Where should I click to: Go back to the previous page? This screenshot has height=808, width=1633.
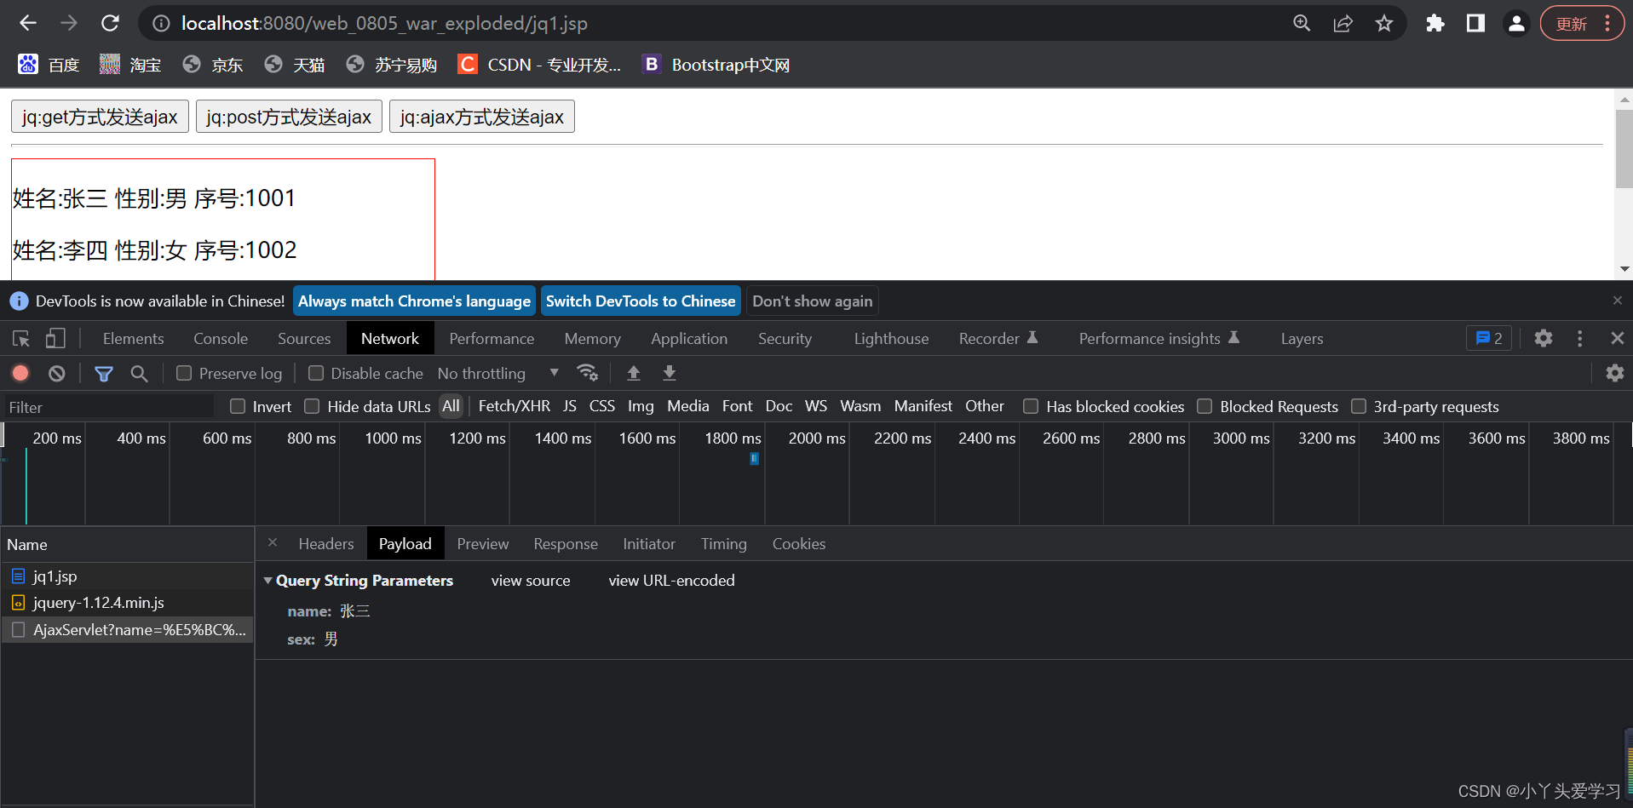(x=28, y=23)
